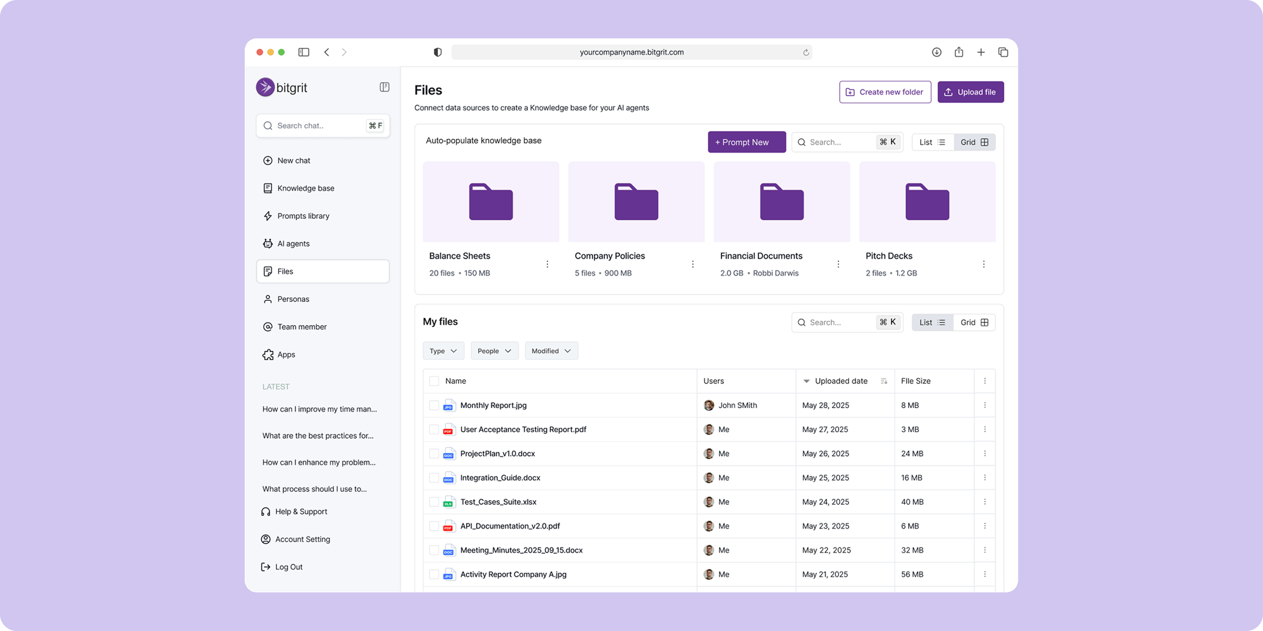Switch My files to Grid view
1263x631 pixels.
coord(974,322)
